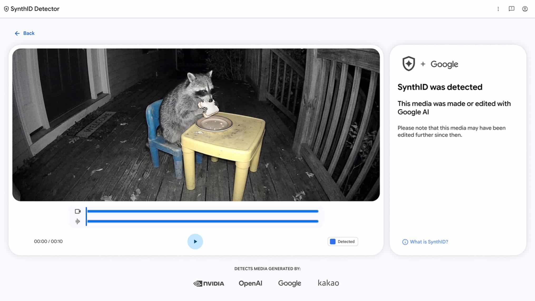Open the account profile icon
The width and height of the screenshot is (535, 301).
pos(525,9)
